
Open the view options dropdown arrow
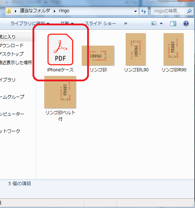click(x=161, y=24)
